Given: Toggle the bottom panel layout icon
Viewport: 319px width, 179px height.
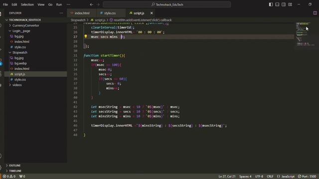Looking at the screenshot, I should point(277,4).
